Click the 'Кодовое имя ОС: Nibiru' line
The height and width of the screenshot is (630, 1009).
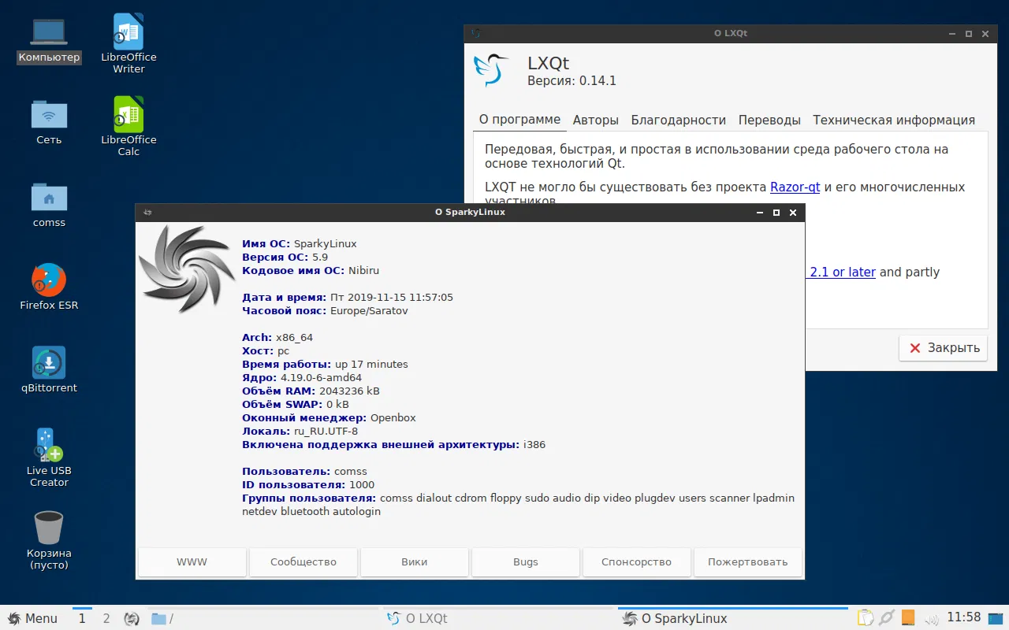[311, 270]
